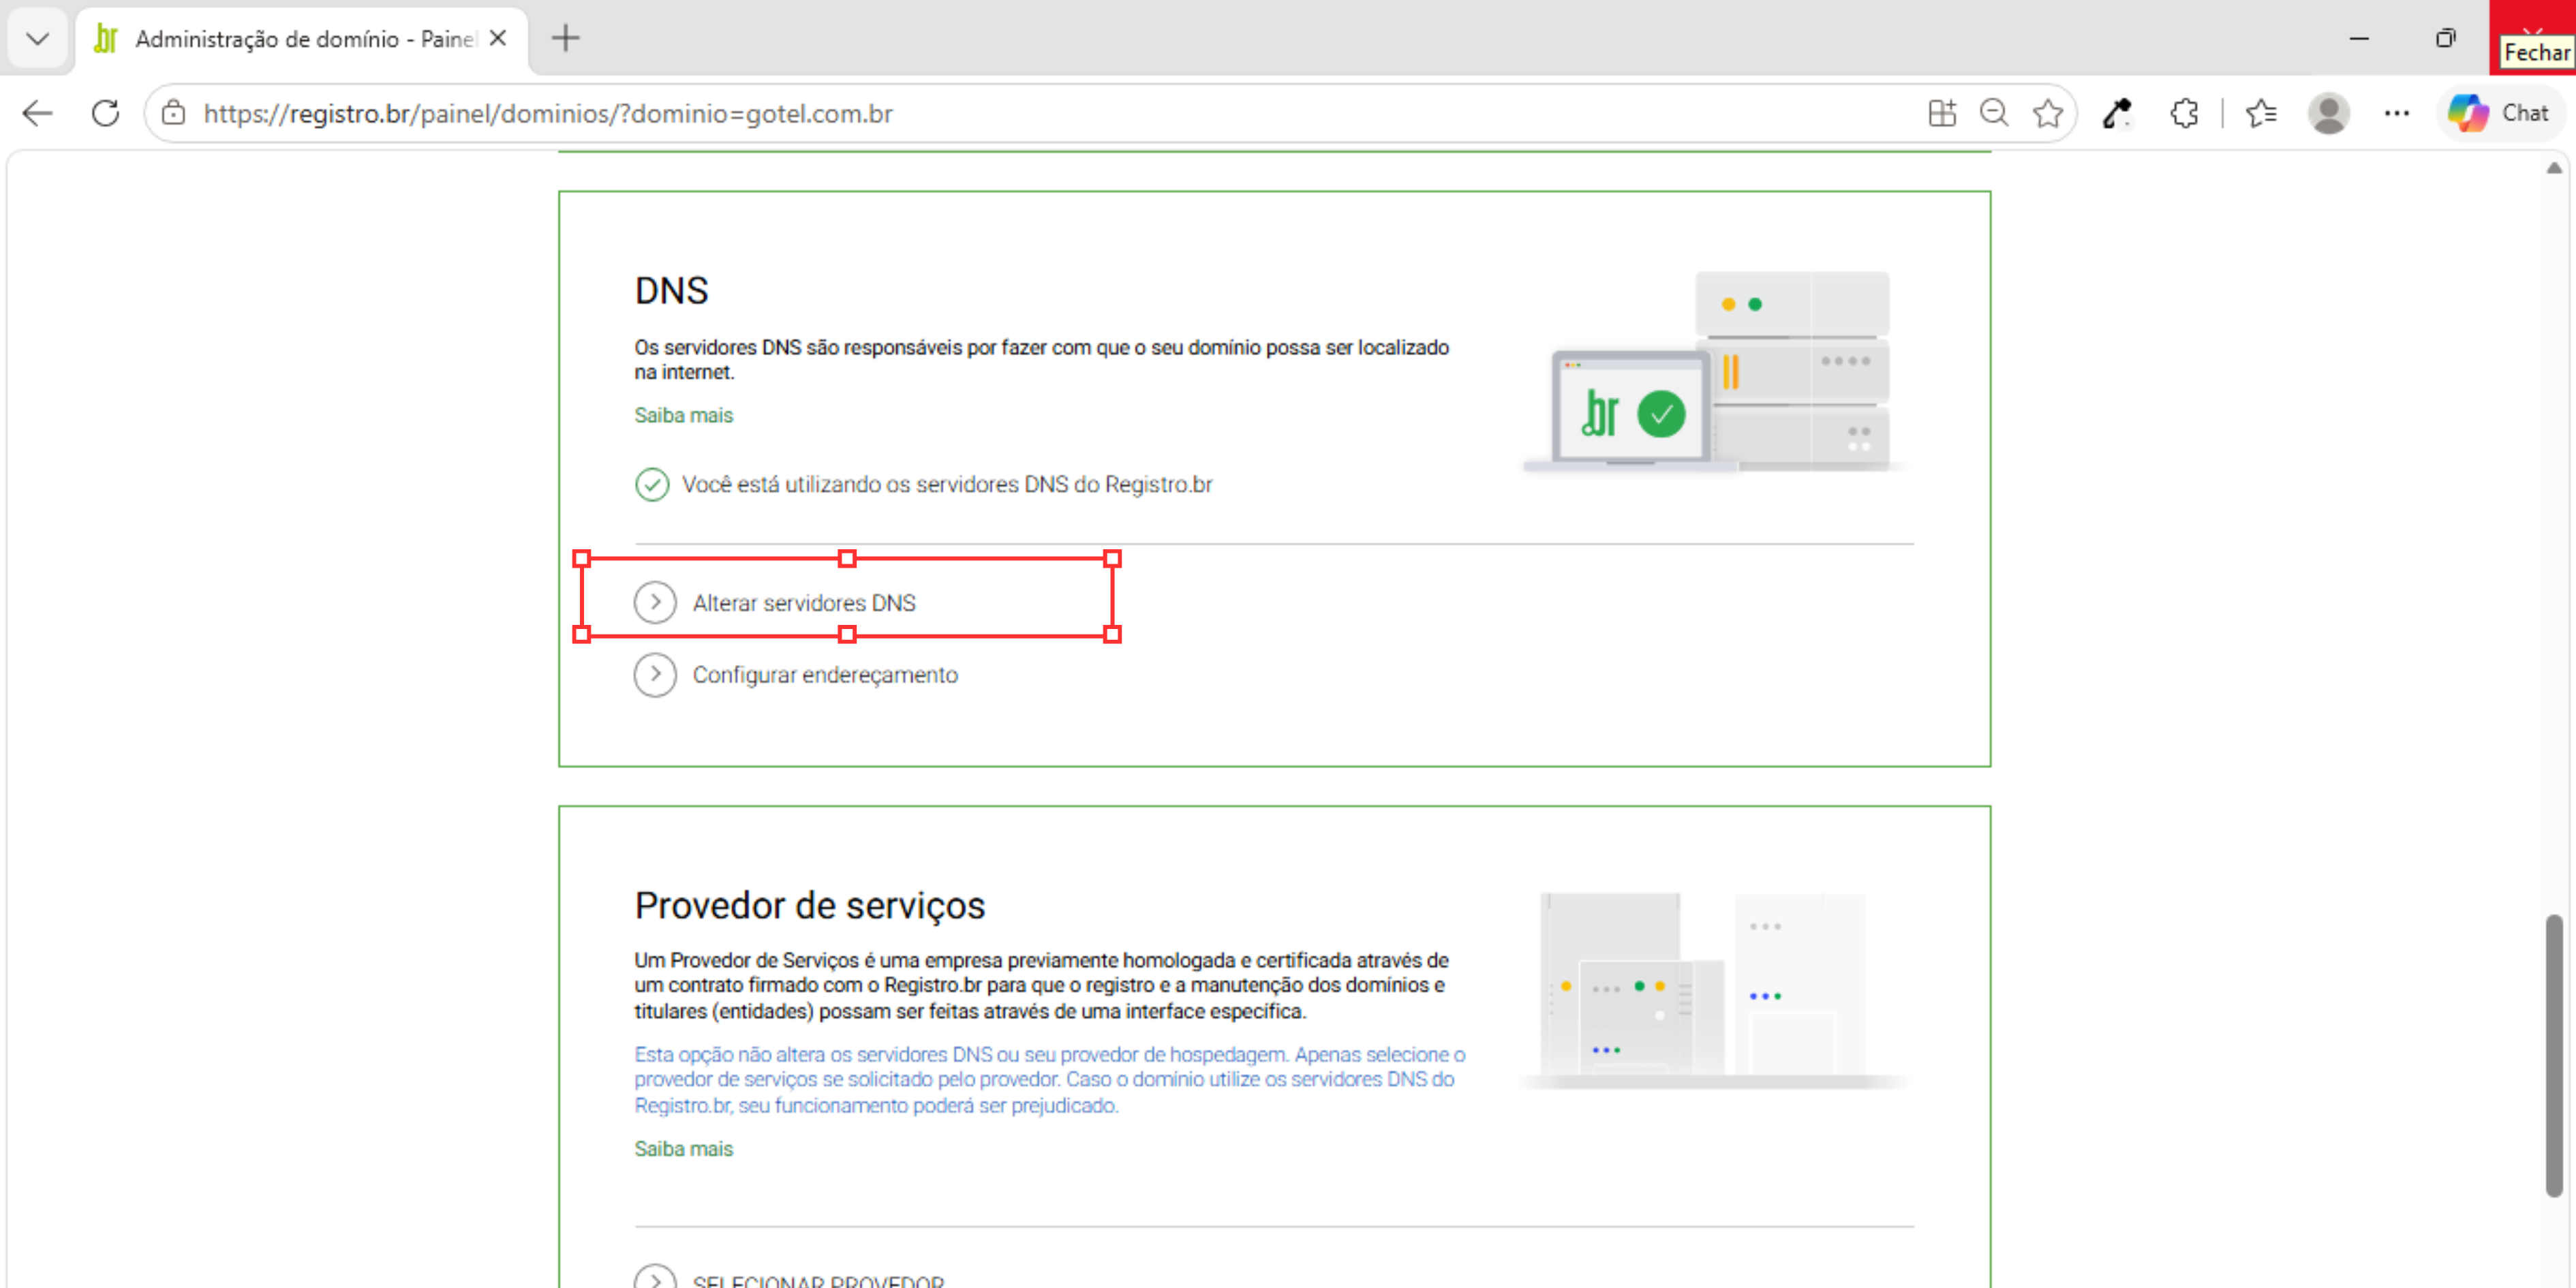The image size is (2576, 1288).
Task: Click Saiba mais link under Provedor de serviços
Action: coord(684,1149)
